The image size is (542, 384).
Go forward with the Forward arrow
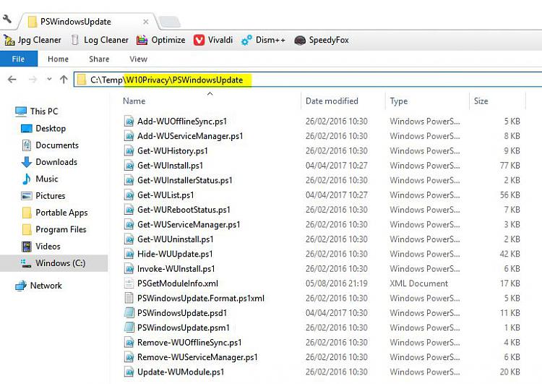tap(33, 80)
